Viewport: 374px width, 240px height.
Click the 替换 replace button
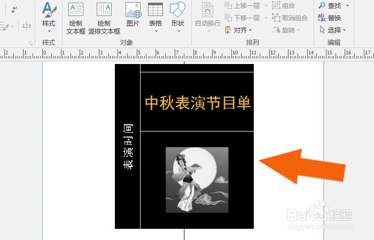point(330,18)
